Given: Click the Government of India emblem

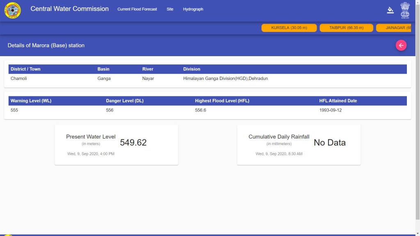Looking at the screenshot, I should 405,10.
